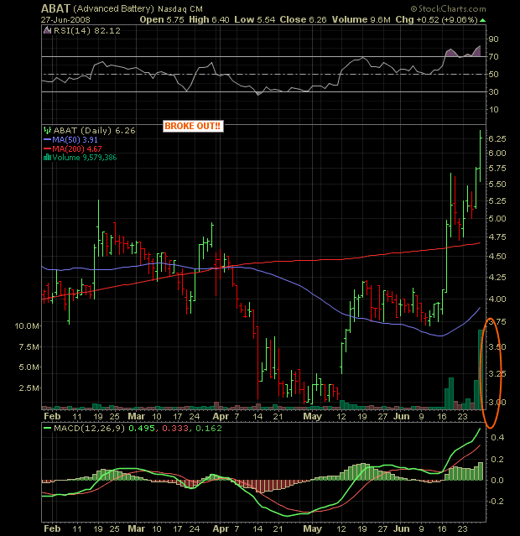
Task: Click the price-bar icon before ABAT (Daily)
Action: coord(47,130)
